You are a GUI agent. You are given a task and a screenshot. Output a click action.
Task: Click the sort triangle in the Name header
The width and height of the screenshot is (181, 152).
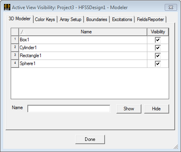(23, 32)
